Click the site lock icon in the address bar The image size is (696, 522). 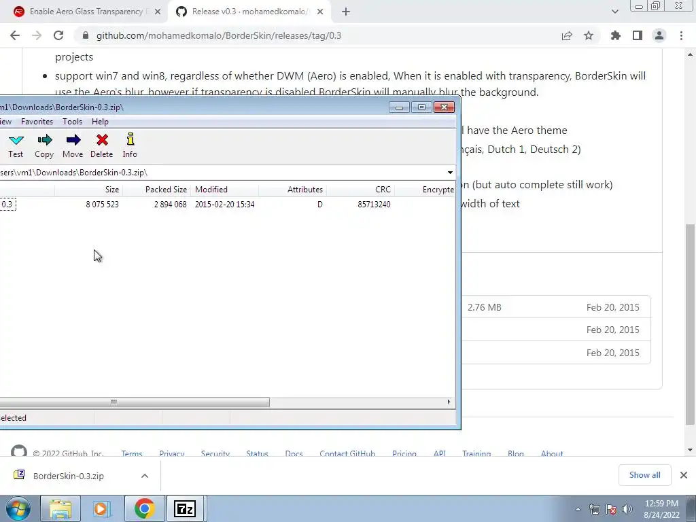click(86, 35)
